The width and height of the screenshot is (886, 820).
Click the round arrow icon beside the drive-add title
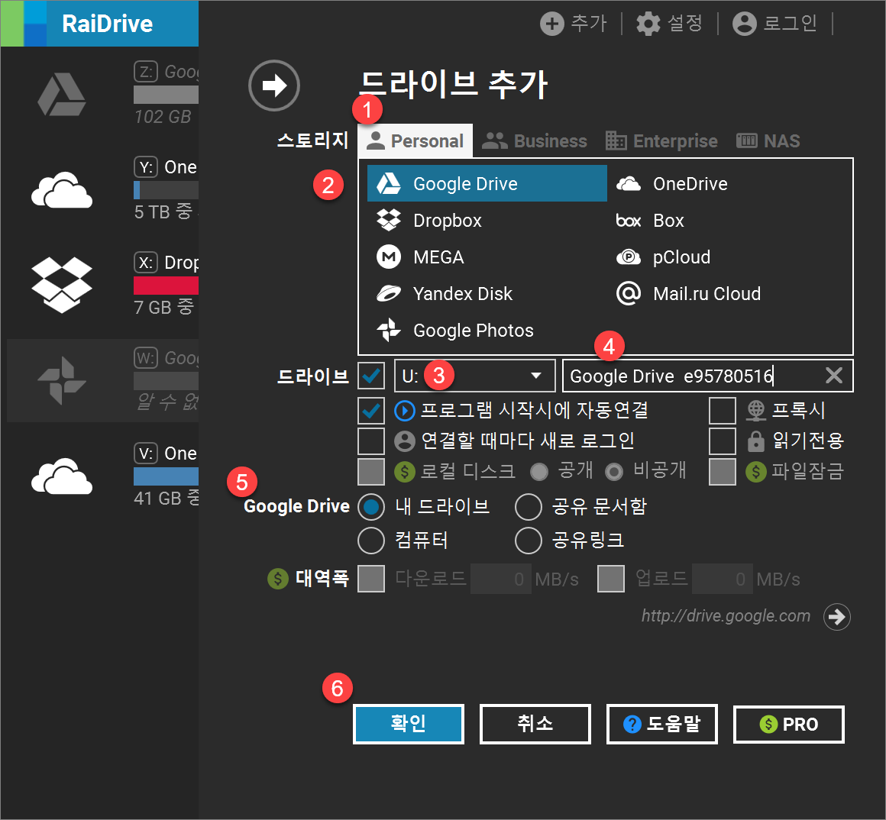[x=274, y=86]
